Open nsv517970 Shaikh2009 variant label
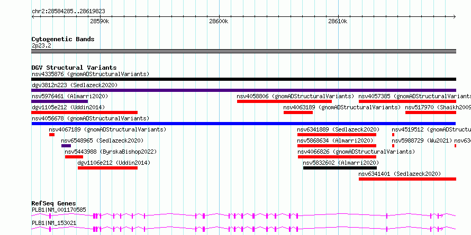471x235 pixels. (438, 107)
